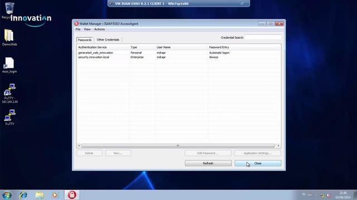Click the Show desktop taskbar strip
The image size is (357, 200).
[355, 195]
